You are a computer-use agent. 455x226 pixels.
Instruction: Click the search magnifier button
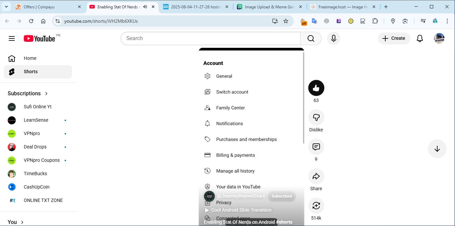(x=311, y=38)
